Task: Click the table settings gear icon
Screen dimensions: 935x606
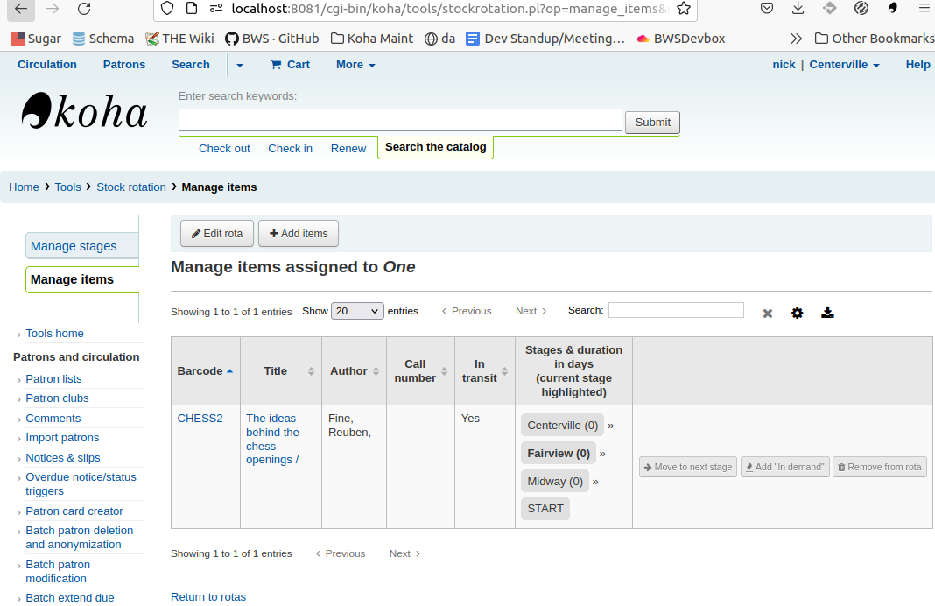Action: (x=797, y=313)
